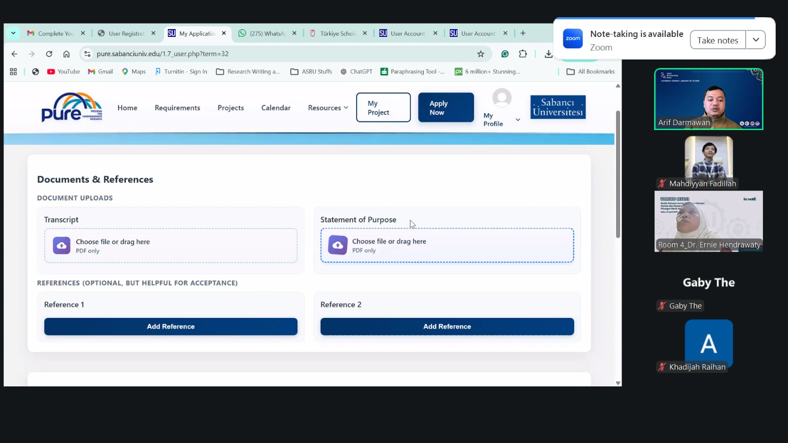Expand the Zoom Take notes dropdown arrow
This screenshot has width=788, height=443.
755,40
